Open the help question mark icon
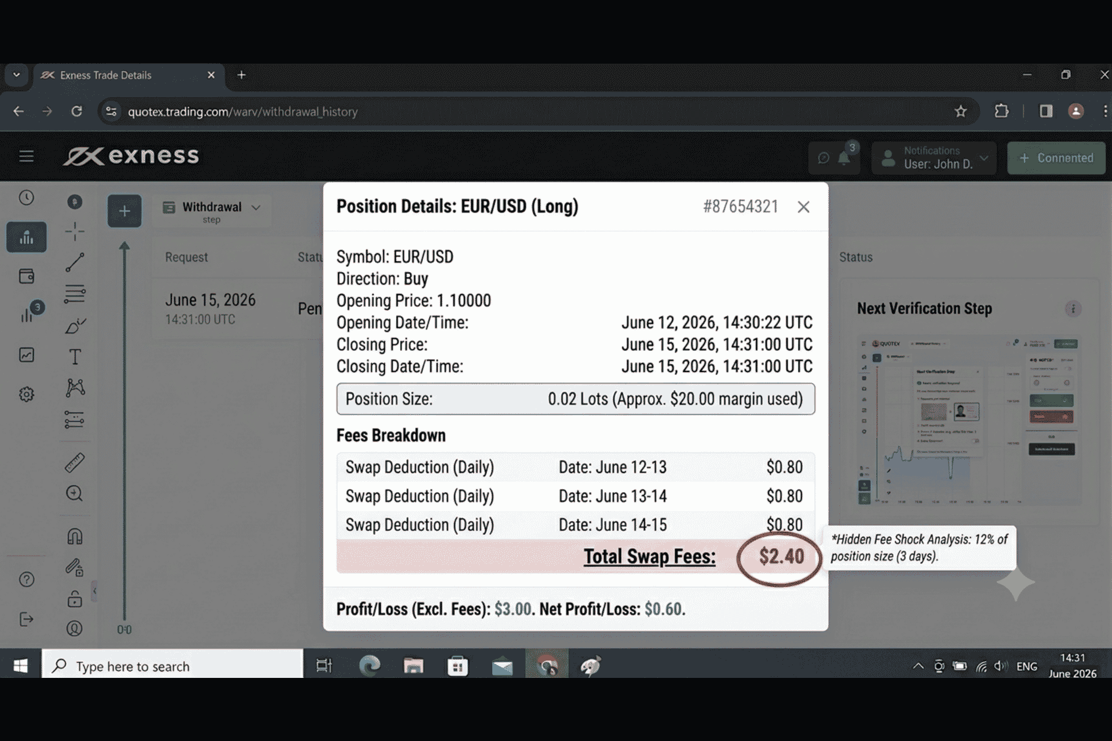Viewport: 1112px width, 741px height. 27,579
